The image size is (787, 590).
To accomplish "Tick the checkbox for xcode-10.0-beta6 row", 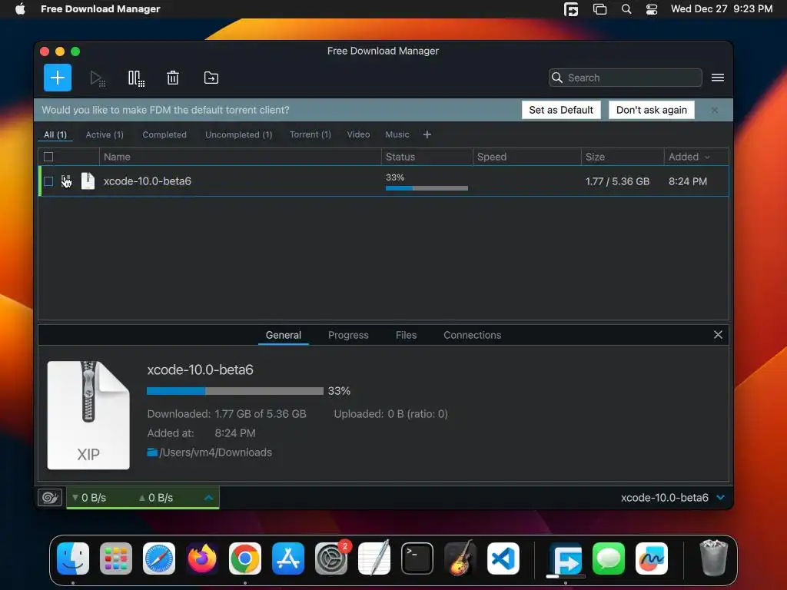I will (48, 181).
